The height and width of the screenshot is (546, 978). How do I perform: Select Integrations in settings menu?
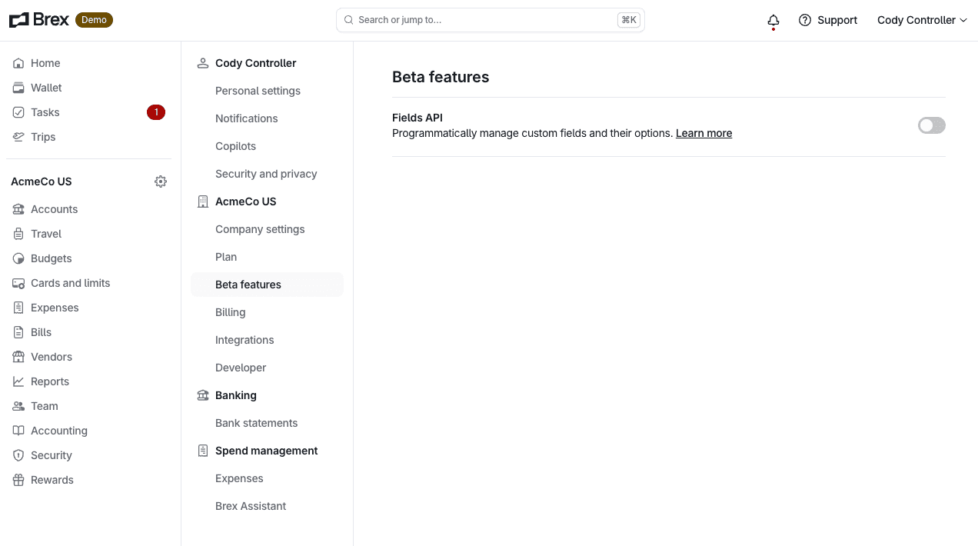click(244, 340)
